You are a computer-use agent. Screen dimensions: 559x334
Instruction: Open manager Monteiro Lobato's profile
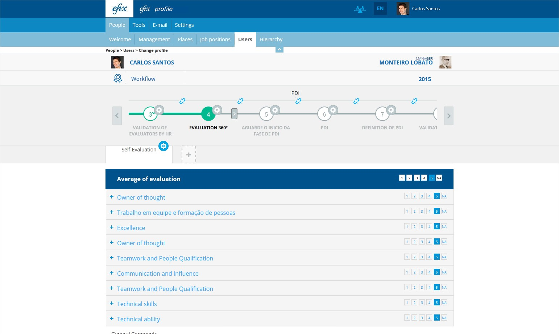point(406,62)
